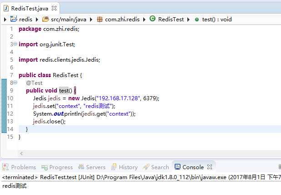Select the RedisTest.java editor tab
Viewport: 281px width, 195px height.
pyautogui.click(x=30, y=9)
